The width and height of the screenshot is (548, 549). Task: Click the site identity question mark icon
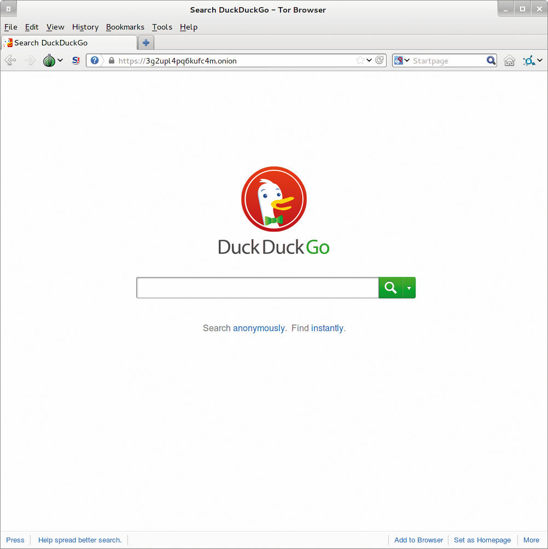(x=95, y=61)
